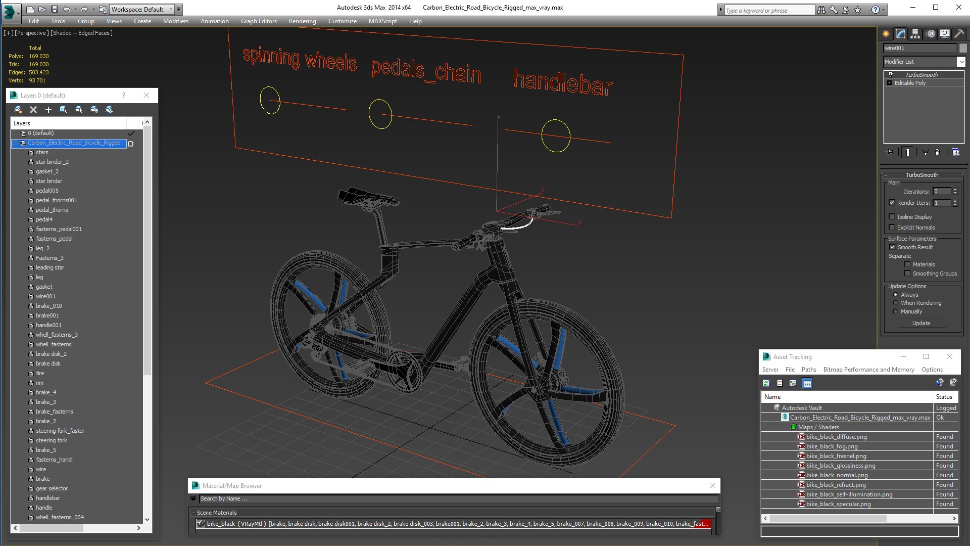The image size is (970, 546).
Task: Click the wire001 object color swatch
Action: (x=963, y=48)
